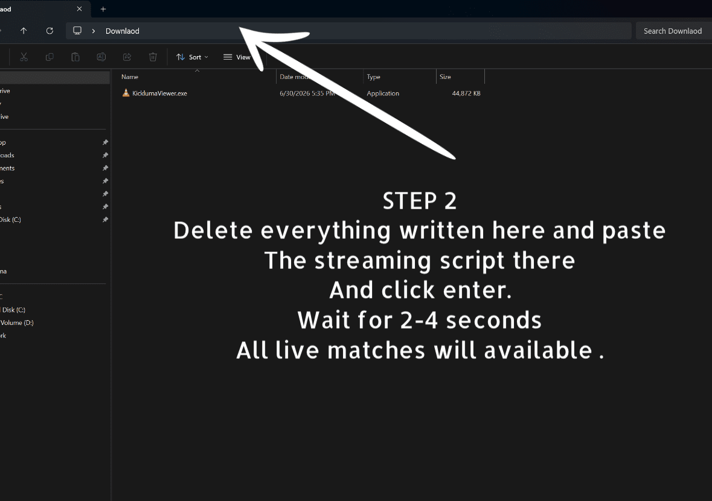This screenshot has height=501, width=712.
Task: Open pinned Disk (C:) in Quick access
Action: [10, 219]
